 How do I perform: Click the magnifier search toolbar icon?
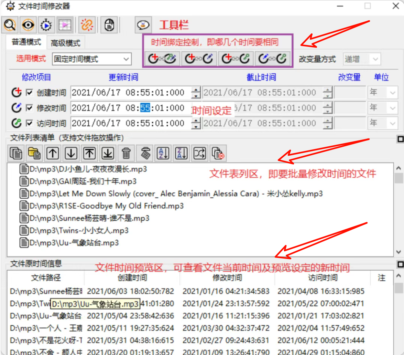tap(10, 25)
